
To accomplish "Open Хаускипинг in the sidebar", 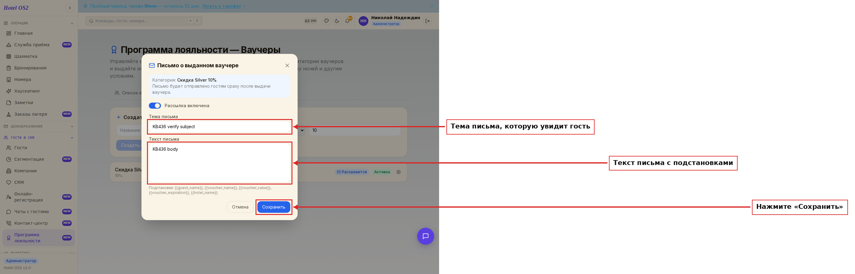I will [x=39, y=91].
